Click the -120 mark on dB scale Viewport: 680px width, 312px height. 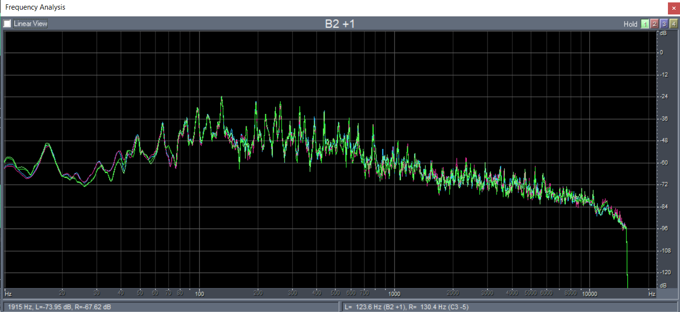665,272
